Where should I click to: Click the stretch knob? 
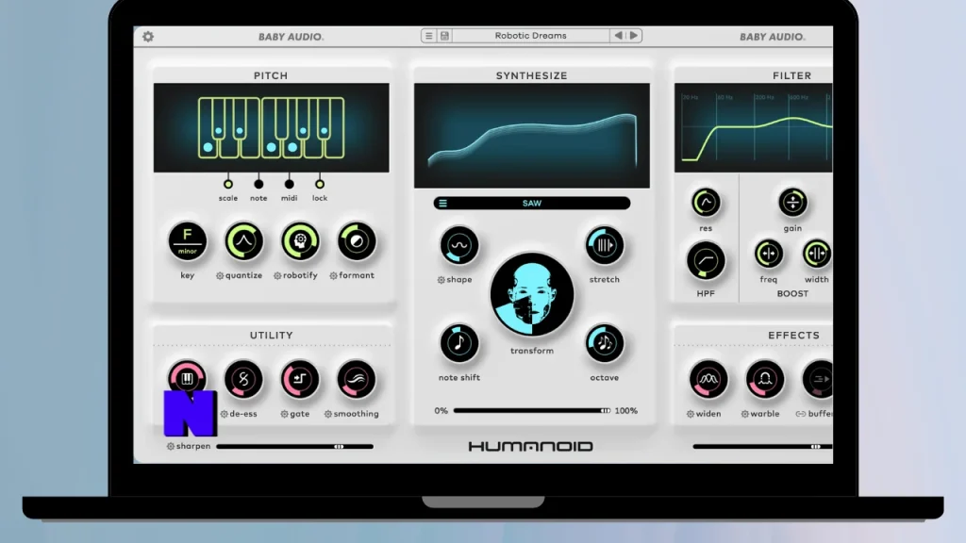[605, 245]
